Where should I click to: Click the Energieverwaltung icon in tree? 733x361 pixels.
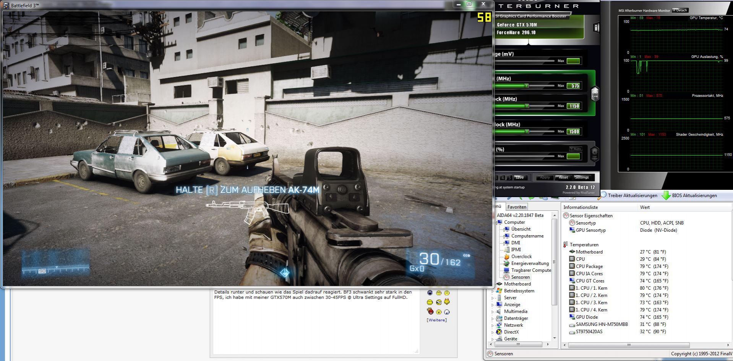506,263
